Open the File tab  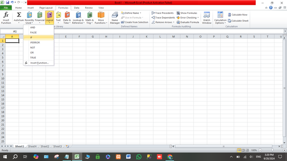[x=6, y=8]
